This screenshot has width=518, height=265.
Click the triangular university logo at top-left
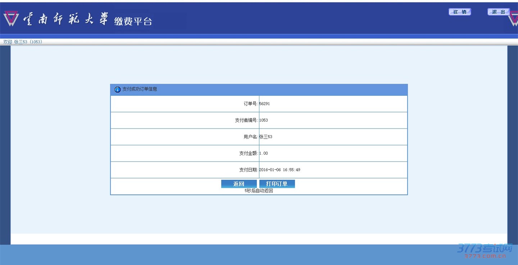[x=11, y=18]
